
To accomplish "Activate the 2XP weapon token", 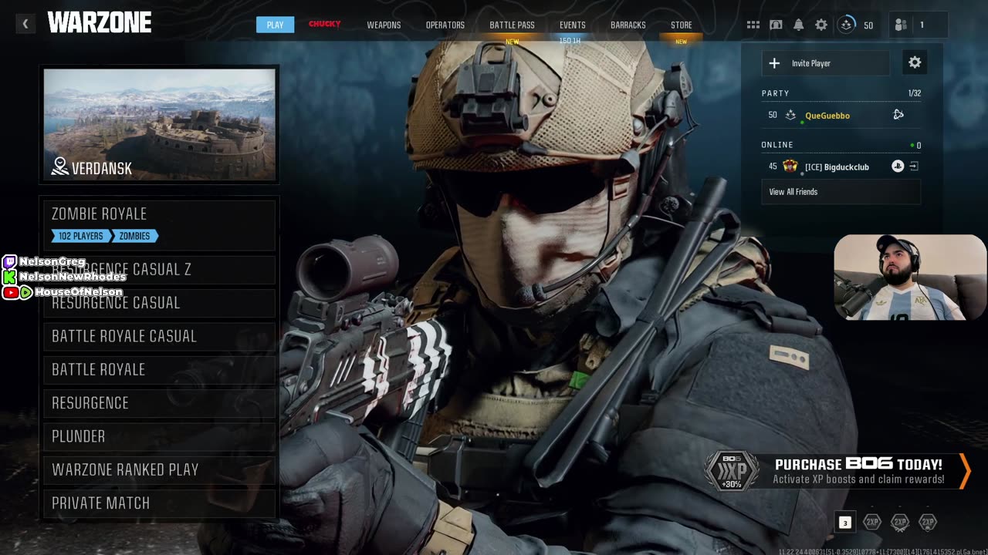I will tap(900, 522).
